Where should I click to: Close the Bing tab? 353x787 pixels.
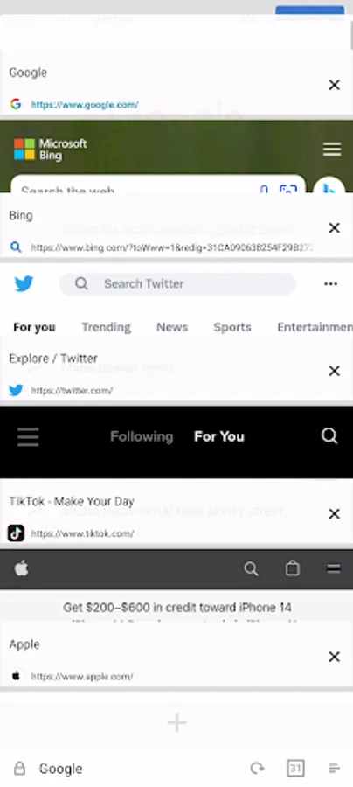[x=334, y=228]
